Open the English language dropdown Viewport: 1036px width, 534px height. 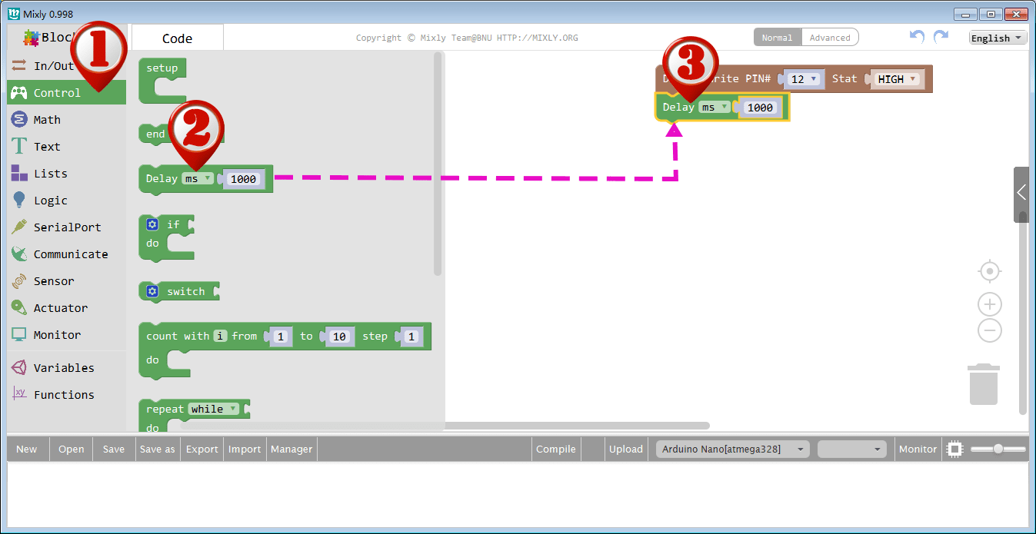pos(997,37)
